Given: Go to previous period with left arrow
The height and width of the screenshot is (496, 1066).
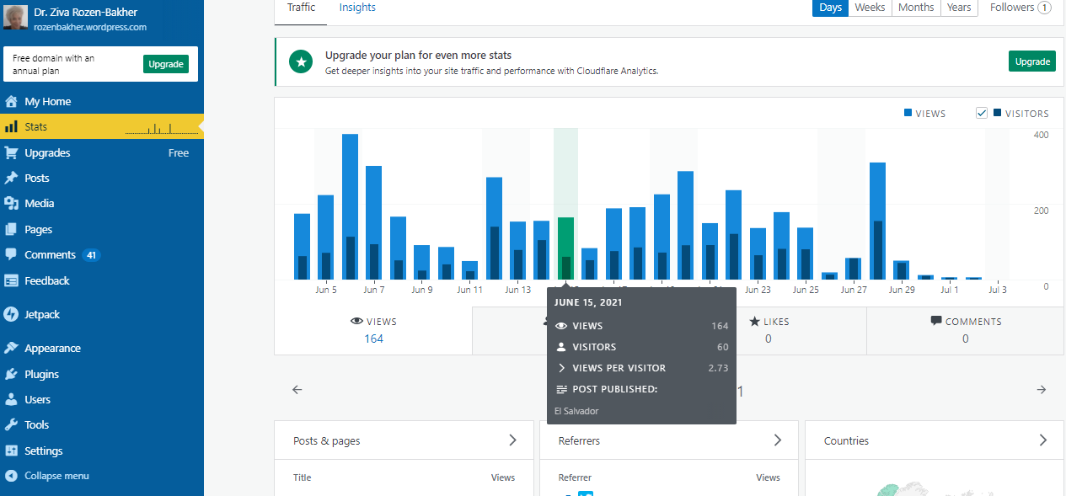Looking at the screenshot, I should (297, 390).
